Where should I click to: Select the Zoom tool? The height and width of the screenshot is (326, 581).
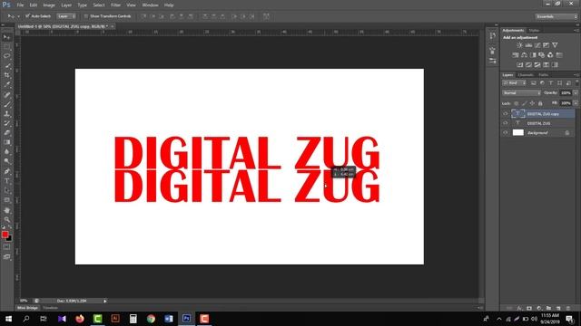tap(6, 219)
